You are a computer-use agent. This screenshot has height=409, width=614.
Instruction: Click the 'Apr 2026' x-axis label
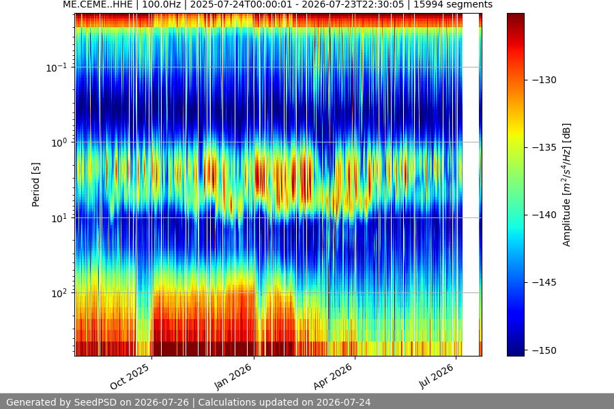coord(333,376)
